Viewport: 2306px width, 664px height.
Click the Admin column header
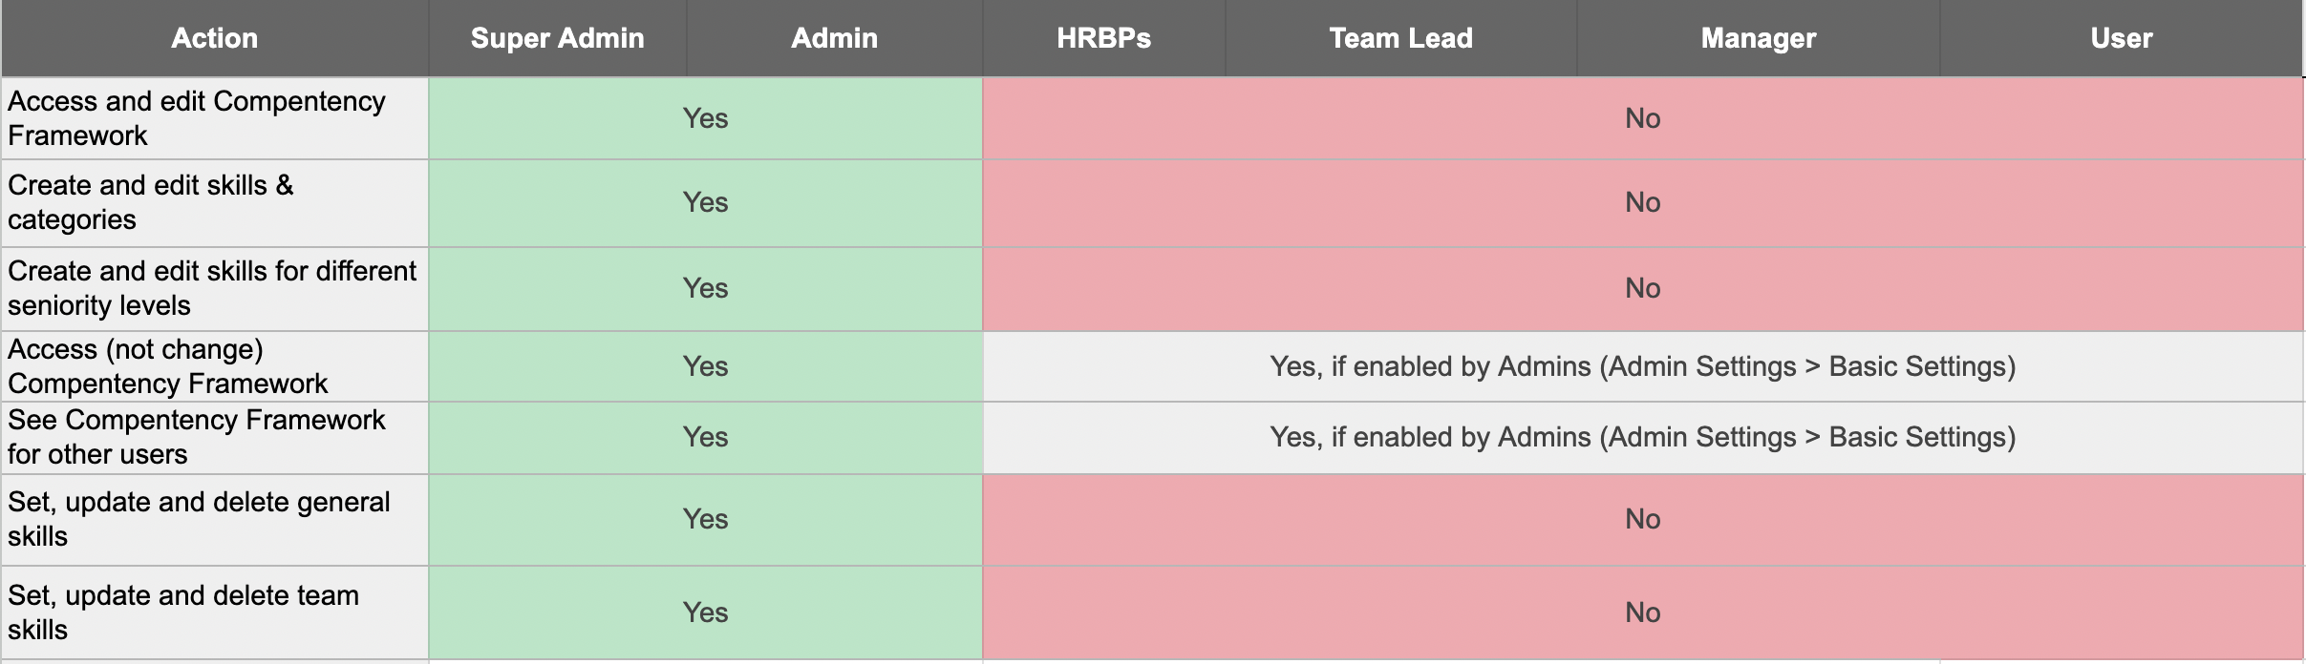(x=835, y=38)
